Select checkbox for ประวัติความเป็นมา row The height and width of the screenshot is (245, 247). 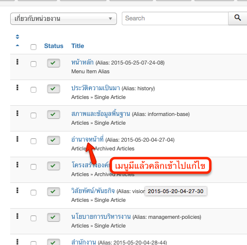pyautogui.click(x=33, y=90)
